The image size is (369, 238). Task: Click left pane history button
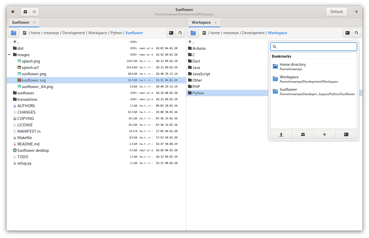click(x=180, y=33)
